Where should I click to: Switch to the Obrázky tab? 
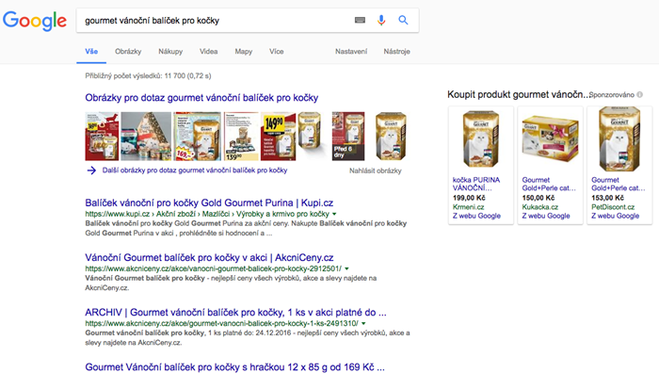(128, 51)
